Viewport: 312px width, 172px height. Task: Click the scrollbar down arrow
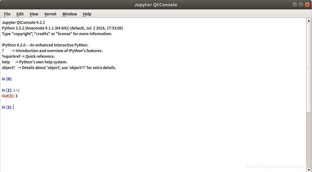pos(309,169)
